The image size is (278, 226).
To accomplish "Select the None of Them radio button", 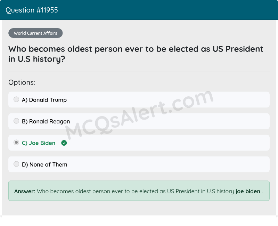I will (x=16, y=164).
